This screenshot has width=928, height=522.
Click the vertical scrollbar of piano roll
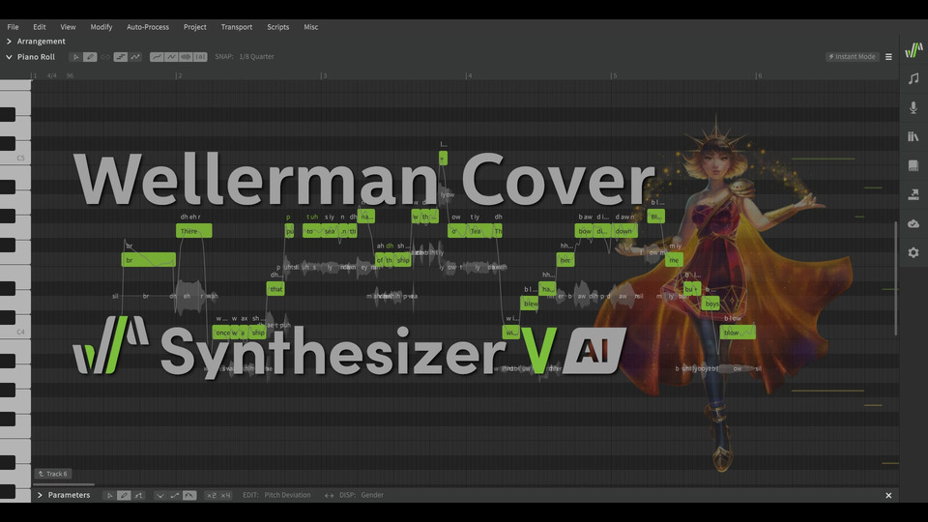(895, 278)
